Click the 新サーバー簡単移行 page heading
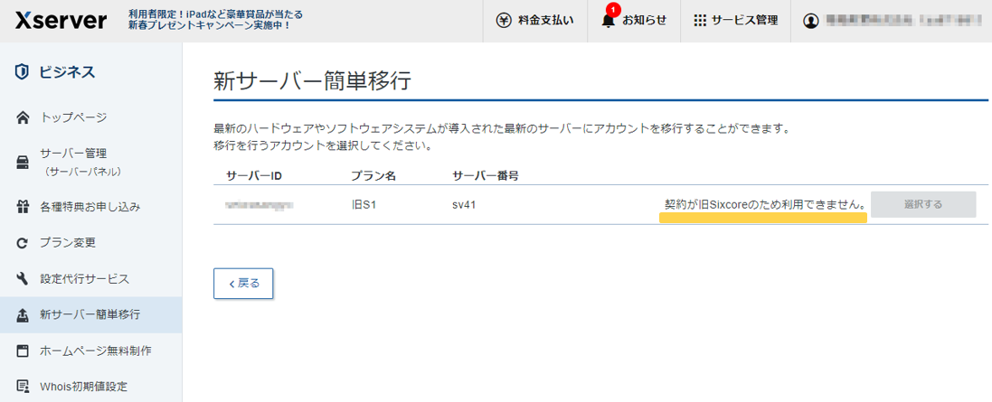 point(313,81)
